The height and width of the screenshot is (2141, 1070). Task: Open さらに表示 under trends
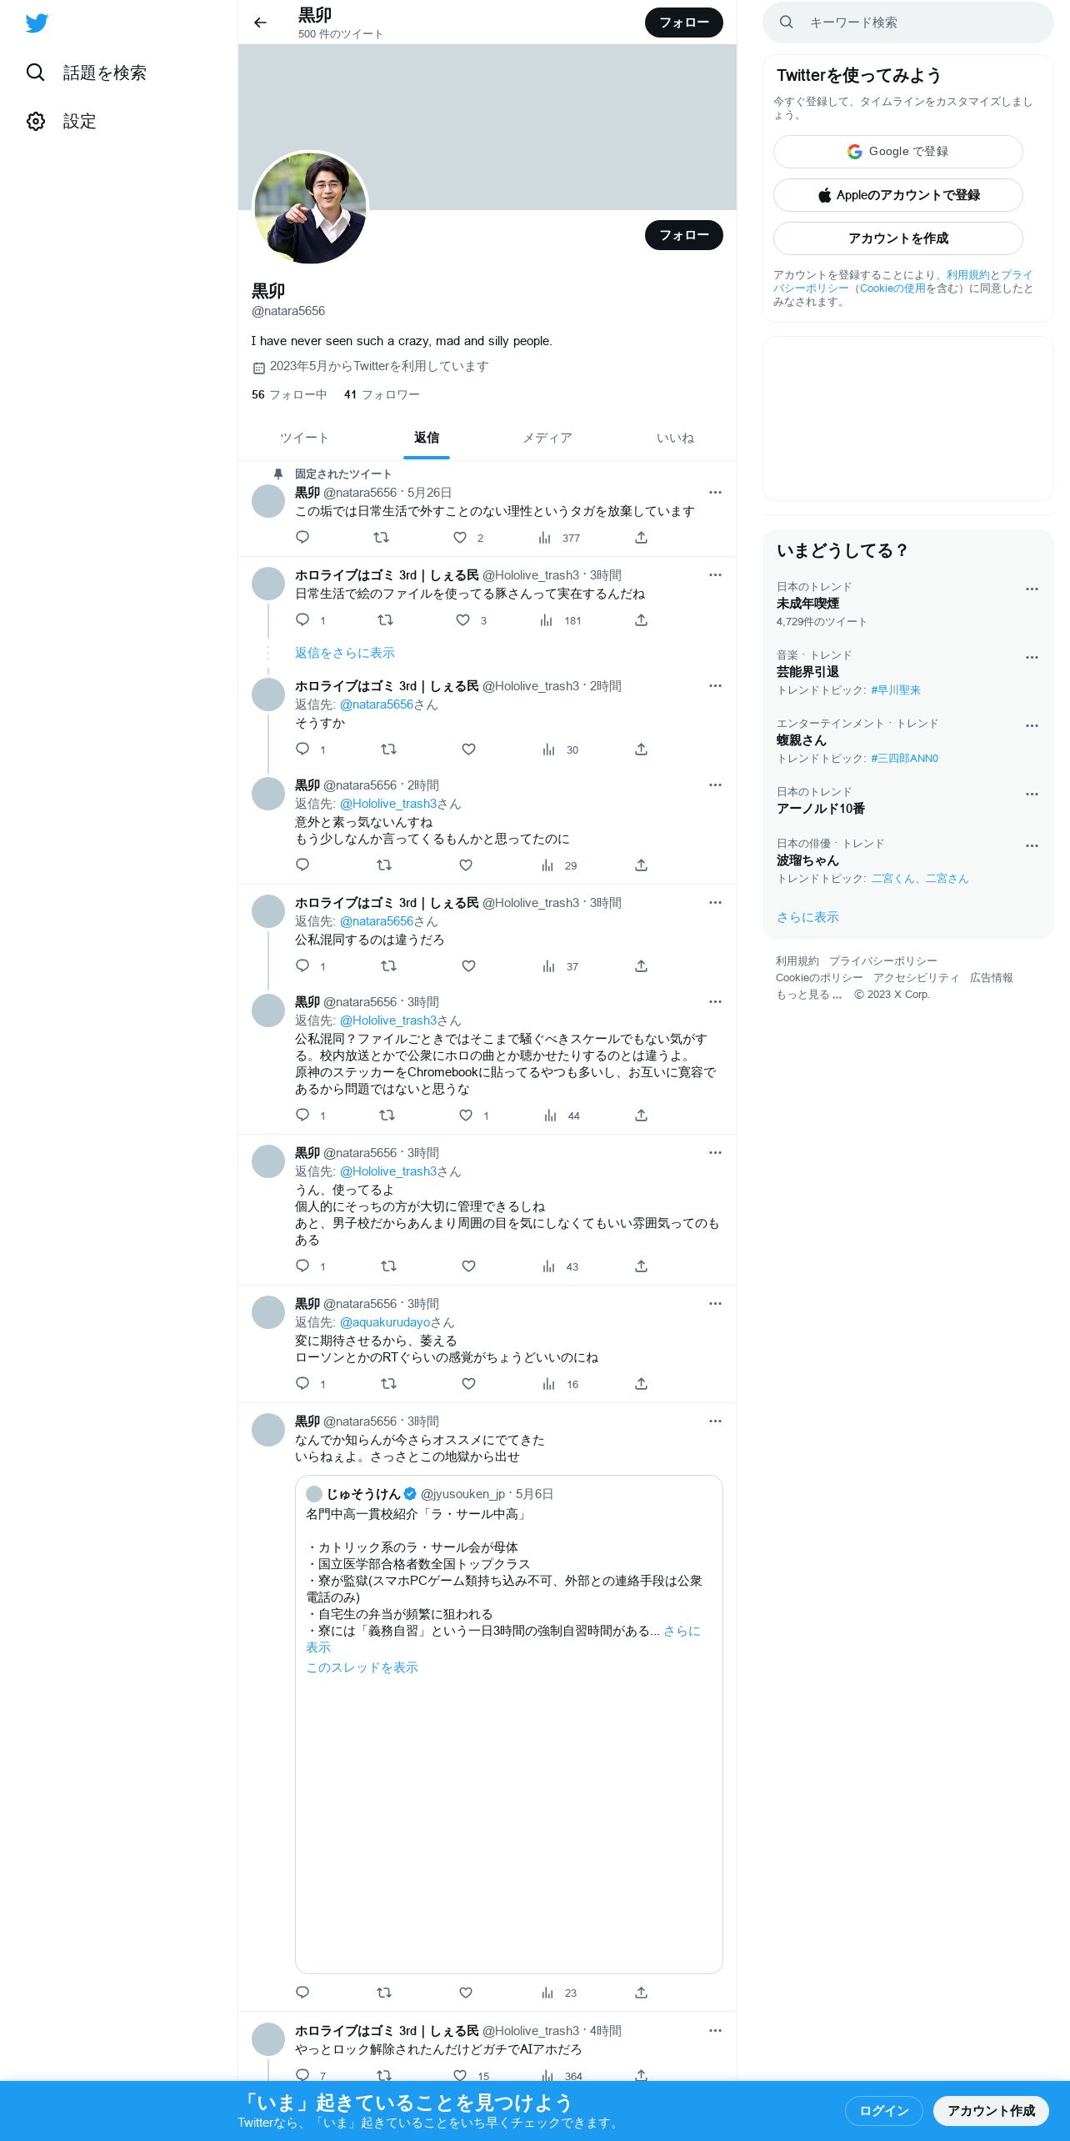click(x=807, y=916)
